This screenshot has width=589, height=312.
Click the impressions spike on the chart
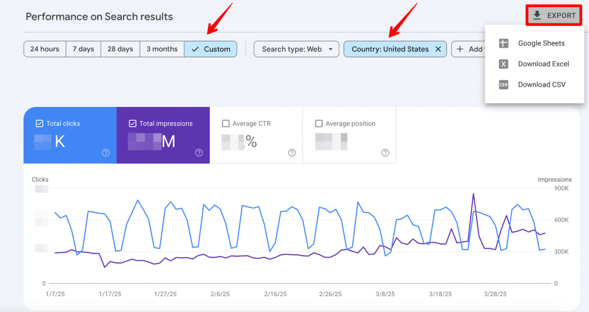tap(473, 194)
